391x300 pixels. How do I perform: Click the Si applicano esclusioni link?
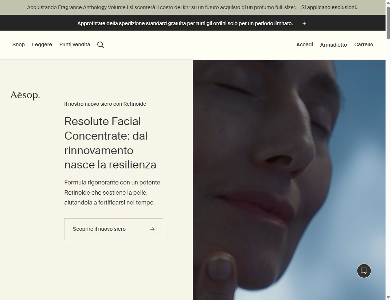pyautogui.click(x=328, y=7)
